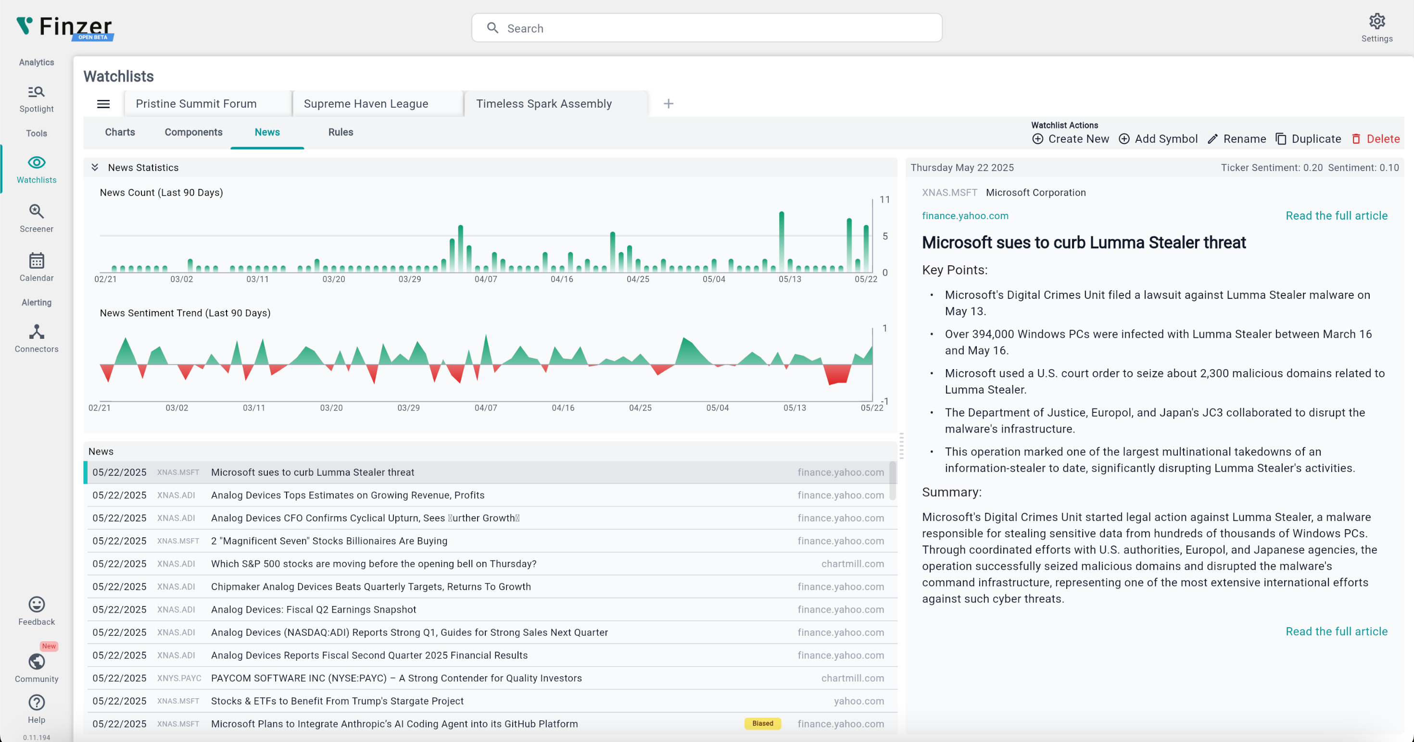Open the watchlist hamburger menu

103,104
